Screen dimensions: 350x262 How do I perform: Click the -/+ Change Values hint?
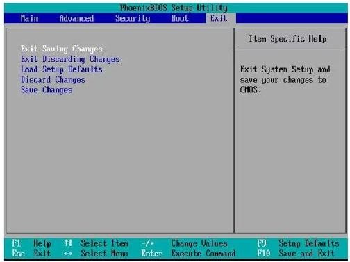pos(184,243)
